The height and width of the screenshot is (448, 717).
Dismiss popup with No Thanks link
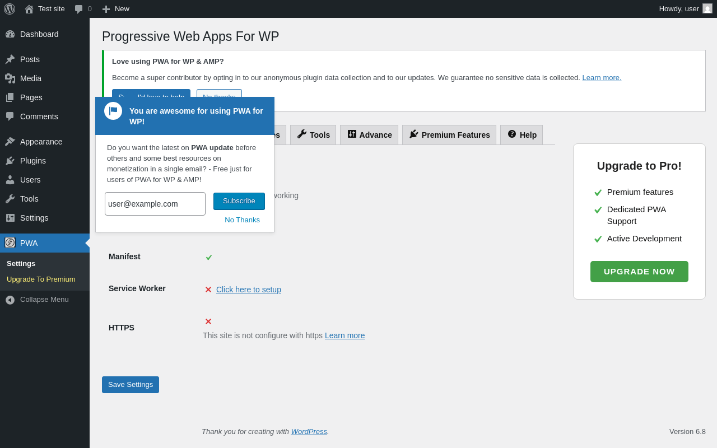point(242,220)
